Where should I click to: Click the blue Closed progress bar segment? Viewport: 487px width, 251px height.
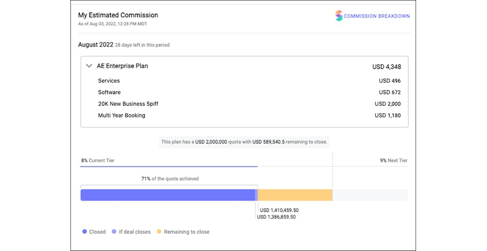[x=168, y=195]
